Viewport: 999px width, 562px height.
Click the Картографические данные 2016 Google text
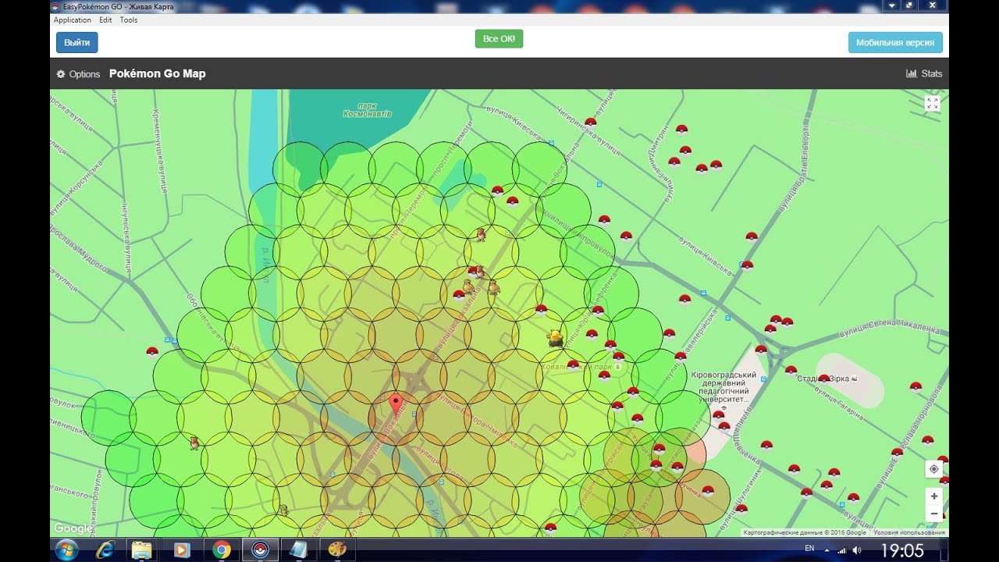click(x=805, y=532)
